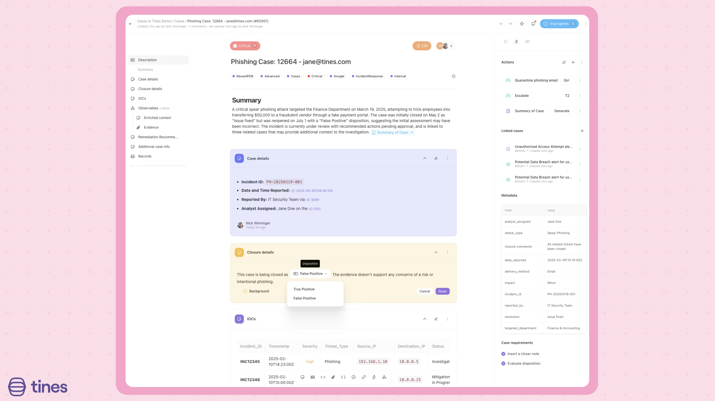
Task: Click the notifications bell icon
Action: pos(533,24)
